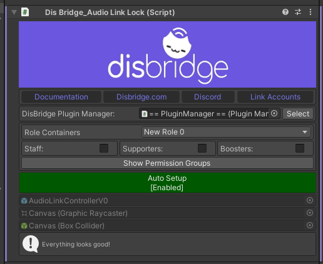Image resolution: width=323 pixels, height=264 pixels.
Task: Open the component presets slider icon
Action: [298, 12]
